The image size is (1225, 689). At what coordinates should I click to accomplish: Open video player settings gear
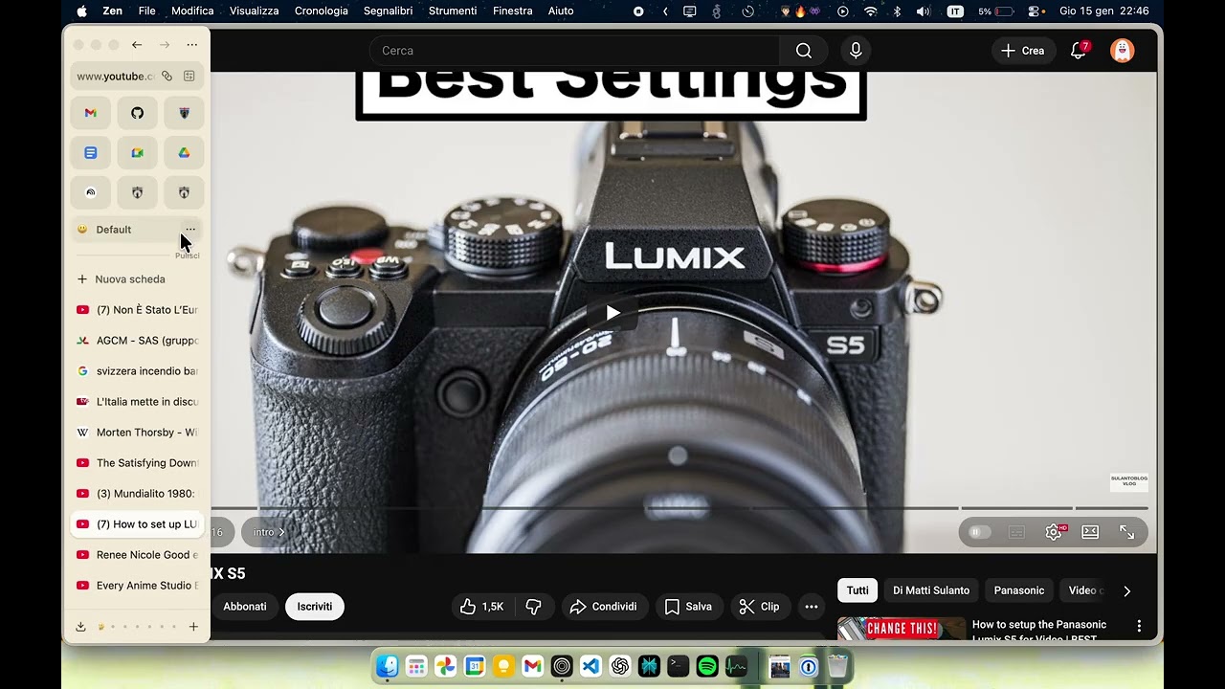[x=1054, y=532]
